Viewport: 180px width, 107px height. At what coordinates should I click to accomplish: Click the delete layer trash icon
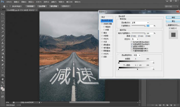[x=174, y=105]
